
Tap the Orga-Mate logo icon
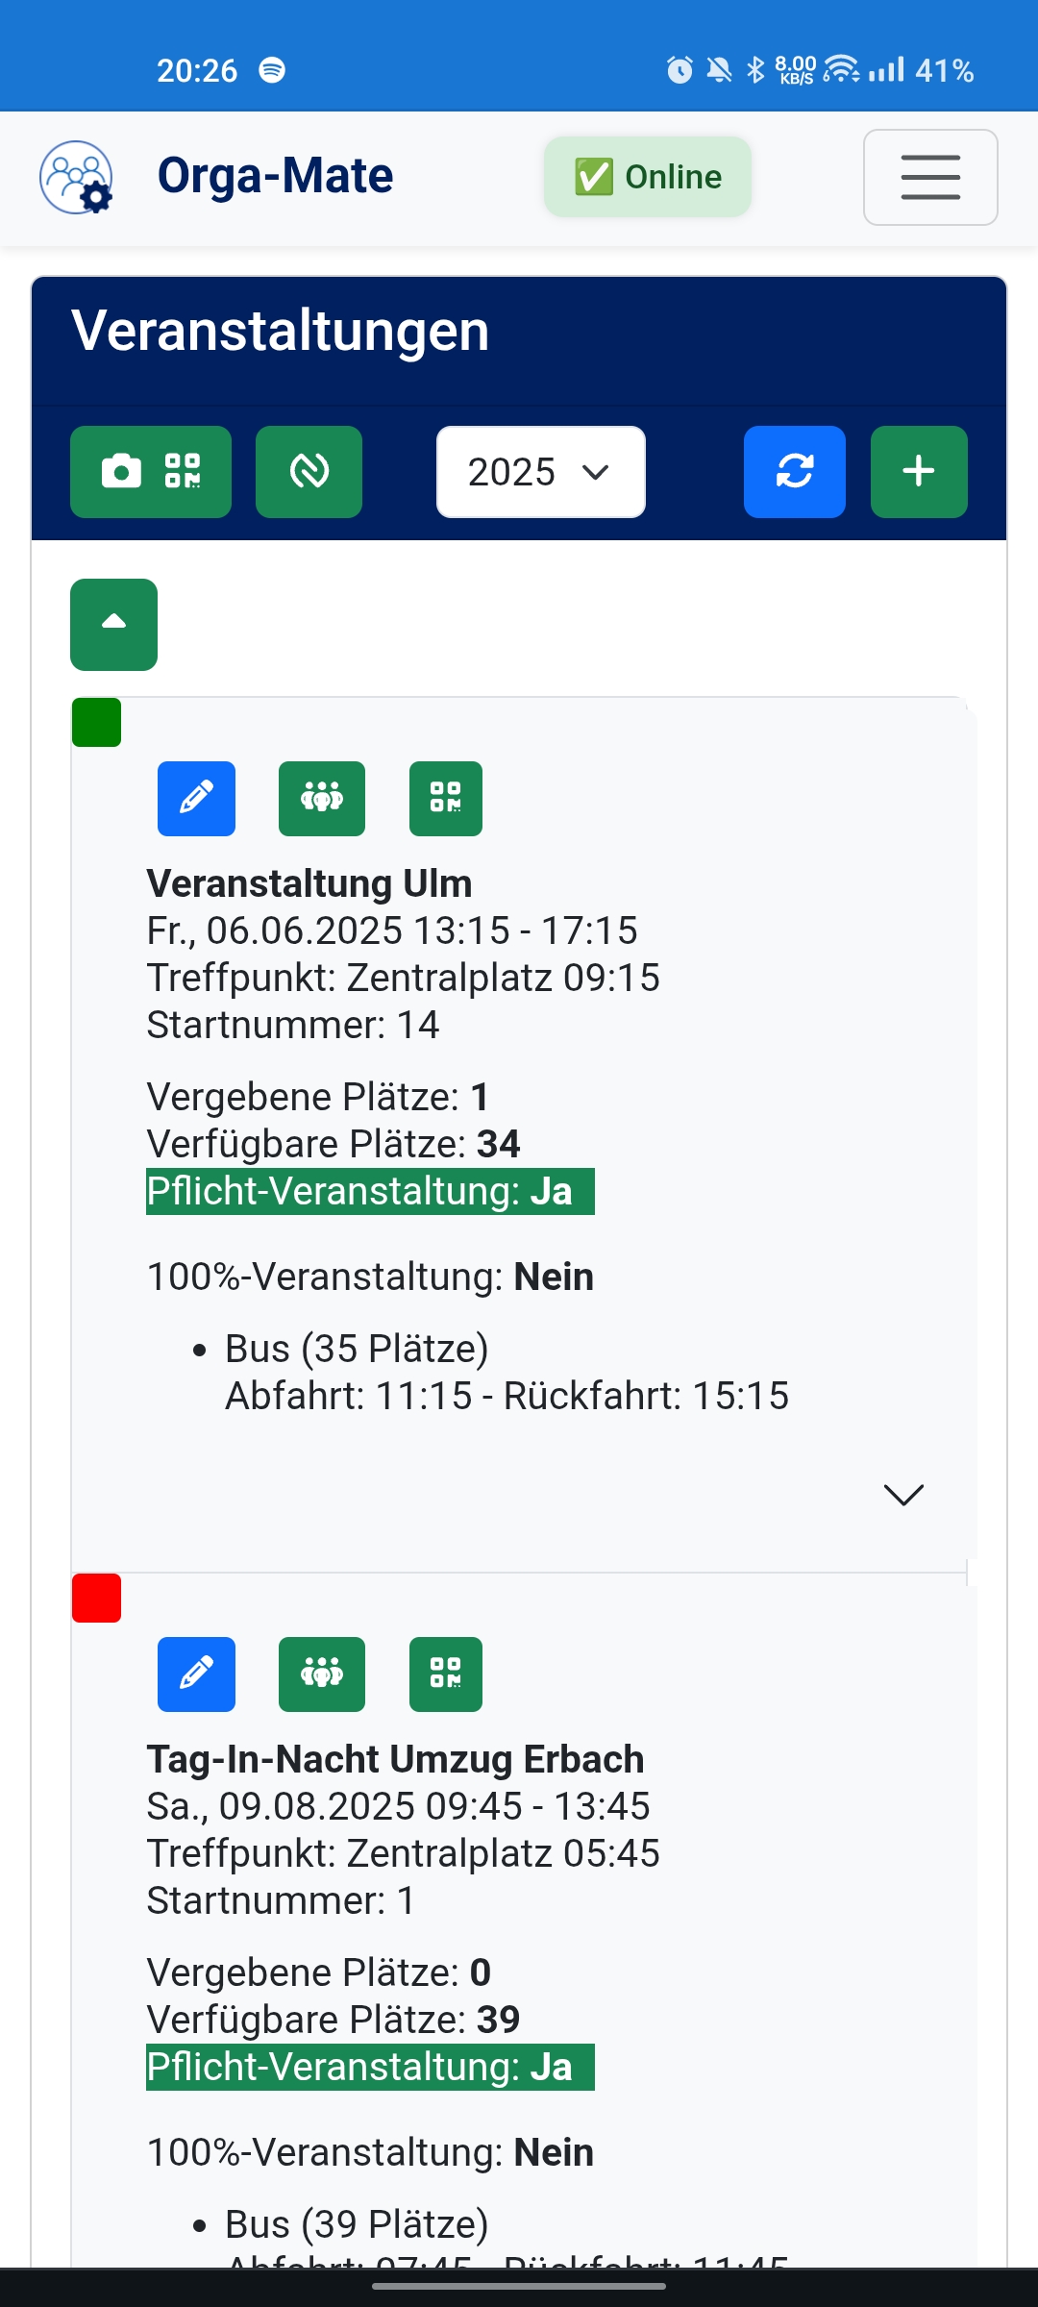76,177
